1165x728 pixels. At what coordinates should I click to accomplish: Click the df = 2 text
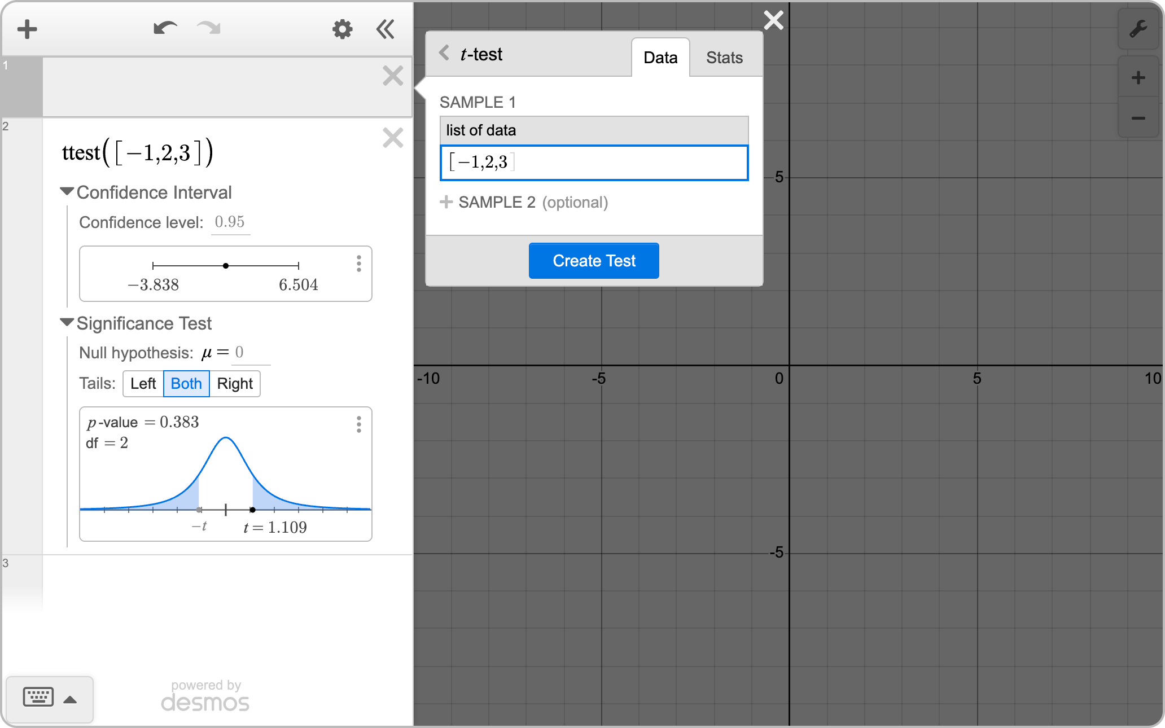click(107, 443)
